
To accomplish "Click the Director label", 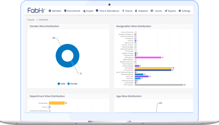I will pyautogui.click(x=131, y=41).
